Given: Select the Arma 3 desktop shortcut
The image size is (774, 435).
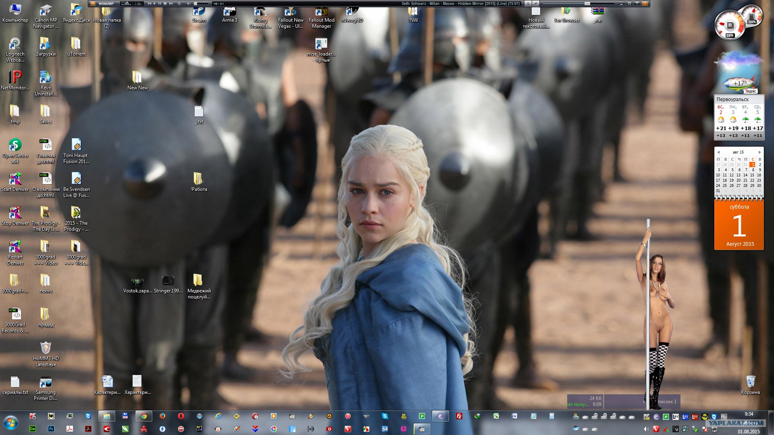Looking at the screenshot, I should (x=230, y=15).
